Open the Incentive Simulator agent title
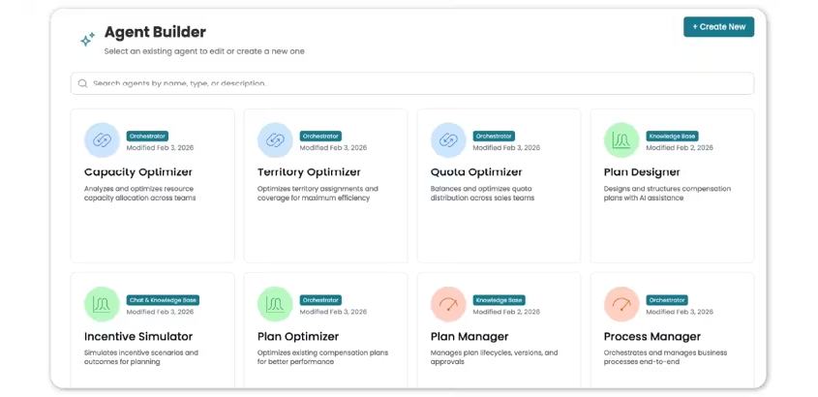Screen dimensions: 818x397 coord(138,337)
